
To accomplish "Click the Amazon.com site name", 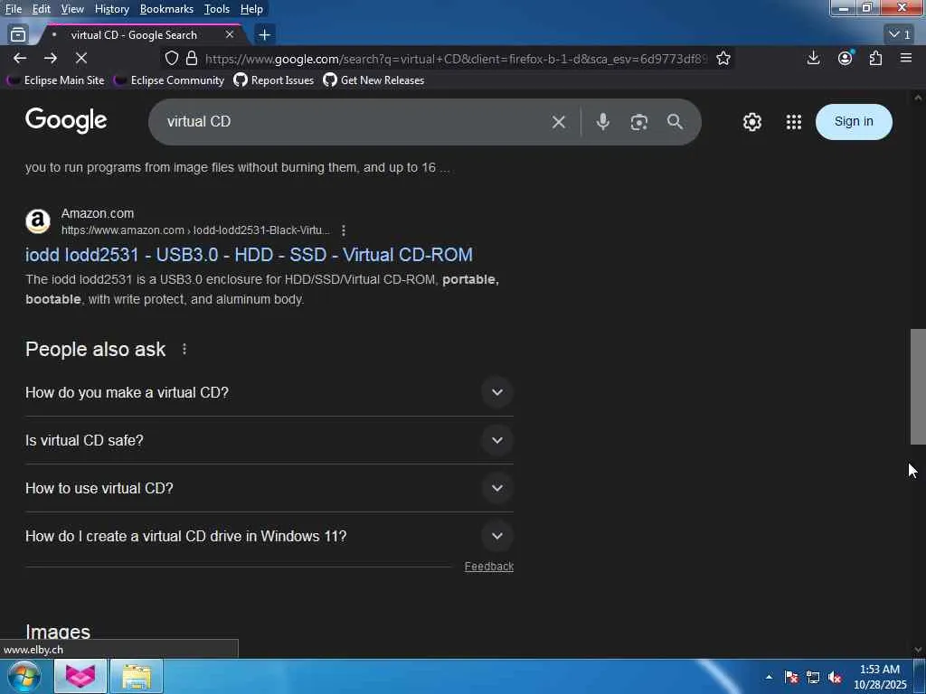I will [x=98, y=213].
